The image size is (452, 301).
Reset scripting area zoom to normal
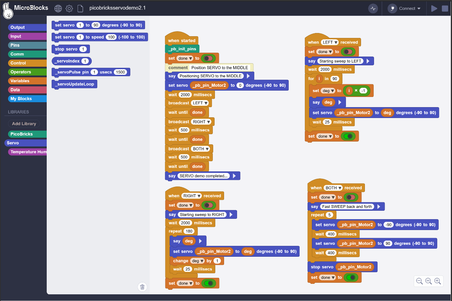click(x=428, y=281)
